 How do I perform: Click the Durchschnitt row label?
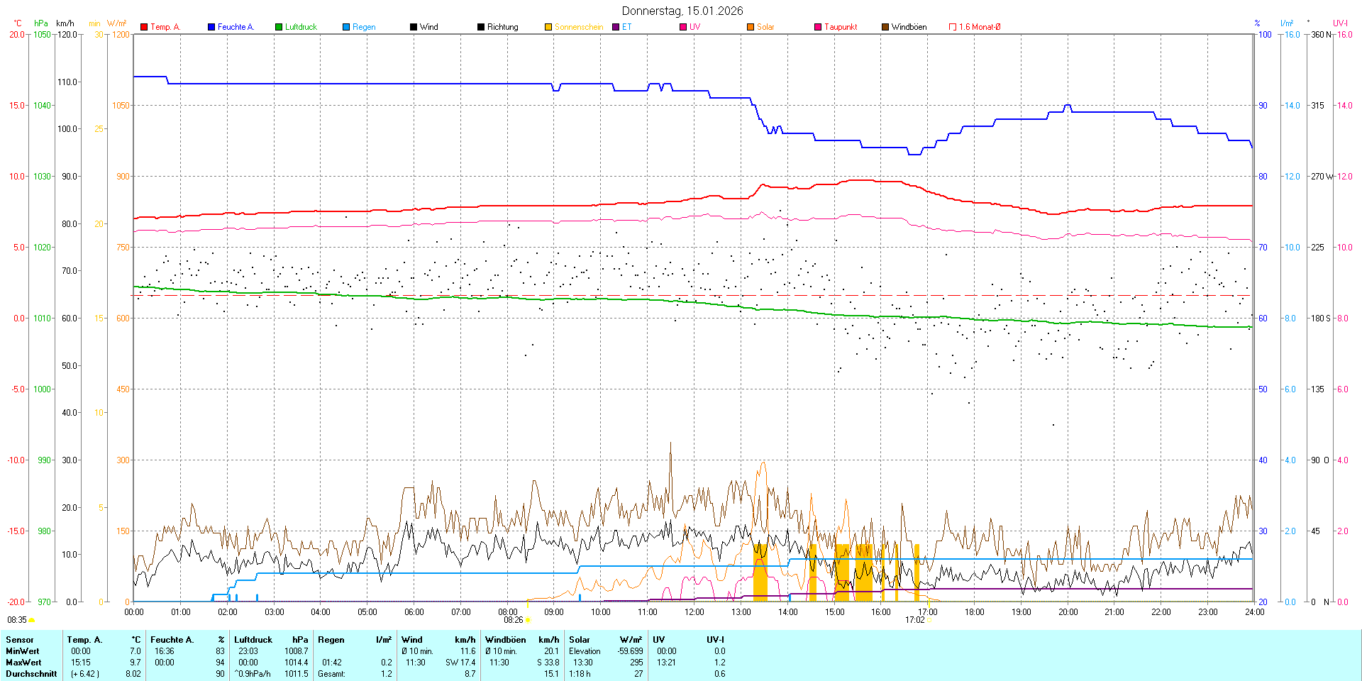pyautogui.click(x=31, y=674)
